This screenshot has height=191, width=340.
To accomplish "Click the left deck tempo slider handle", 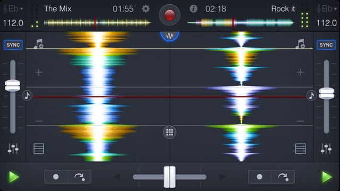I will point(13,85).
